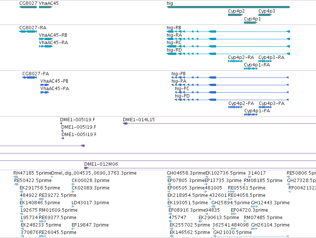Click EST GH04658.3prime
This screenshot has width=316, height=238.
coord(169,177)
